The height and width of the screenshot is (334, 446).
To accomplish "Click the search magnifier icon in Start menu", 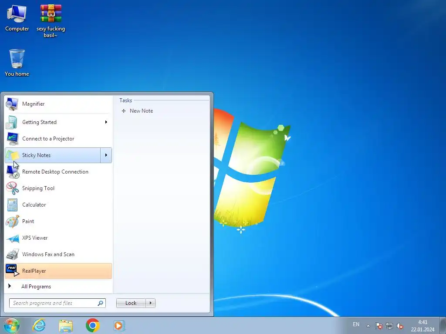I will point(101,303).
